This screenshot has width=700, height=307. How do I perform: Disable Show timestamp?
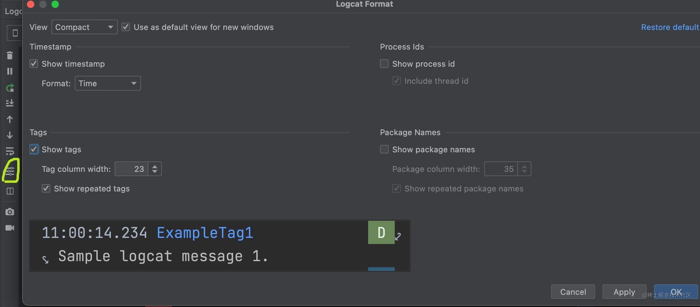click(x=34, y=64)
